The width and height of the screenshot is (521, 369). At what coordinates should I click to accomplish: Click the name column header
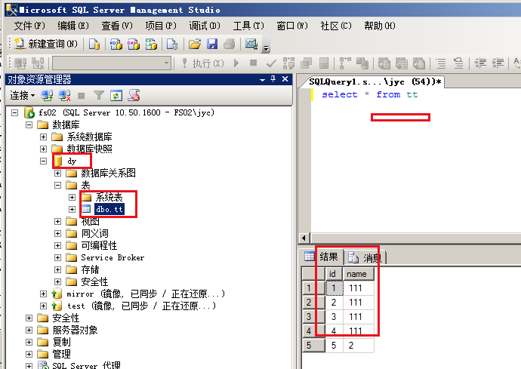pyautogui.click(x=358, y=274)
